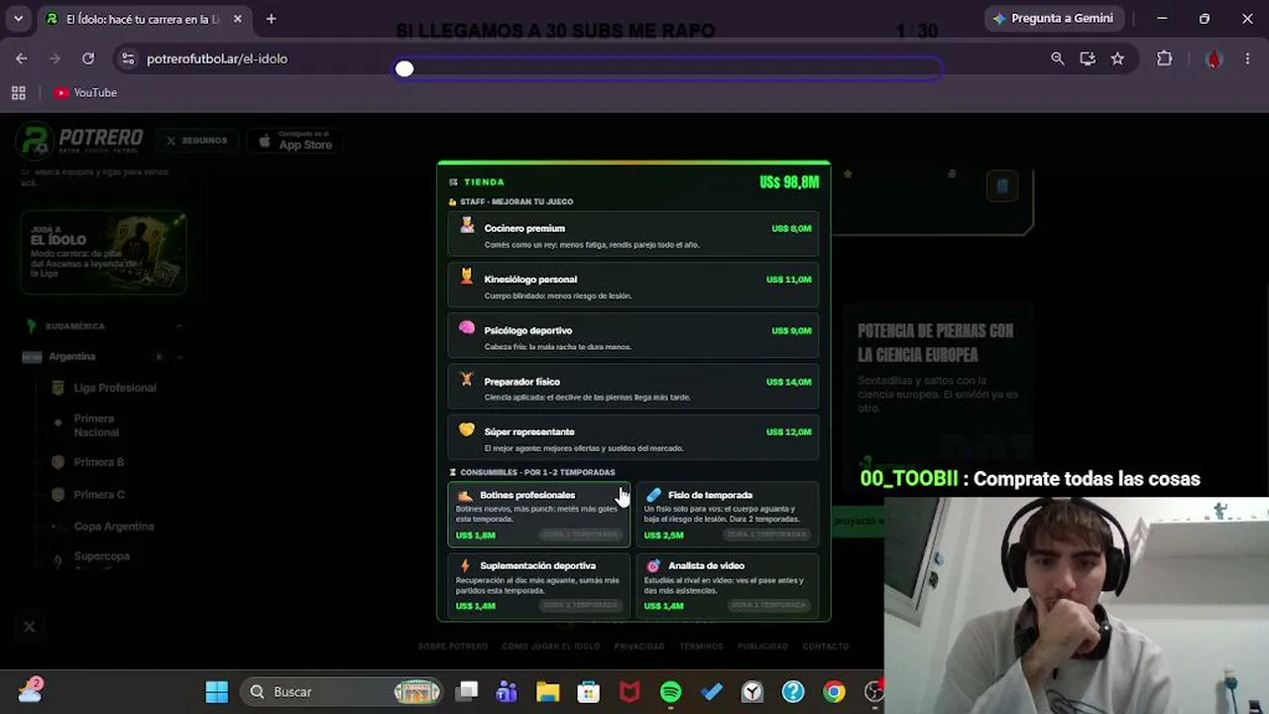This screenshot has width=1269, height=714.
Task: Open the weather widget in the taskbar
Action: click(x=31, y=690)
